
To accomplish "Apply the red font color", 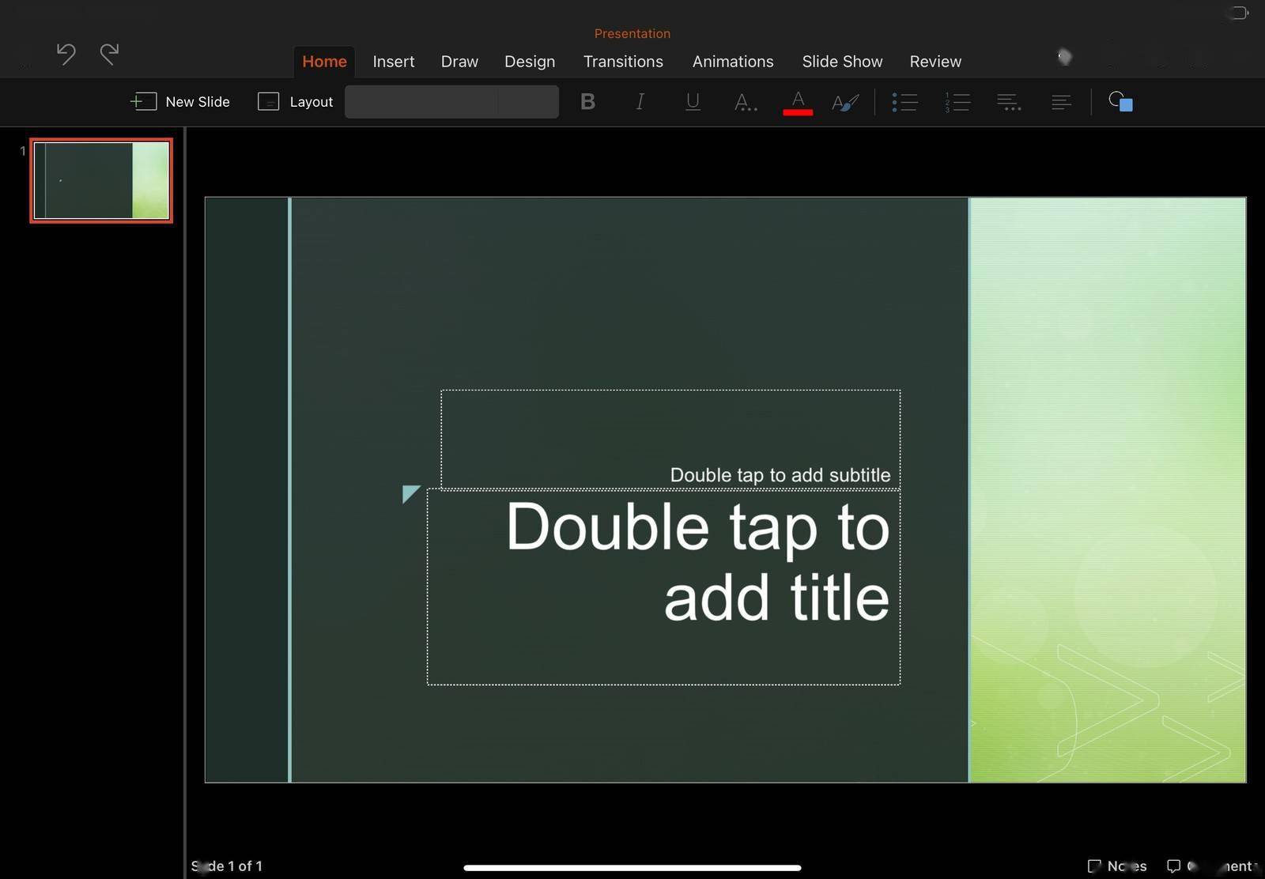I will (x=798, y=103).
